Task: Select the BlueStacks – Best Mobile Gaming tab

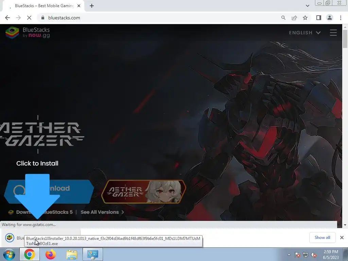Action: point(43,6)
